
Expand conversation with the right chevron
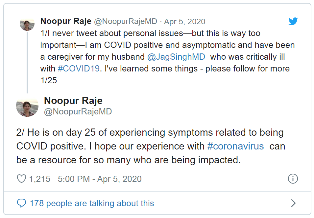tap(293, 203)
